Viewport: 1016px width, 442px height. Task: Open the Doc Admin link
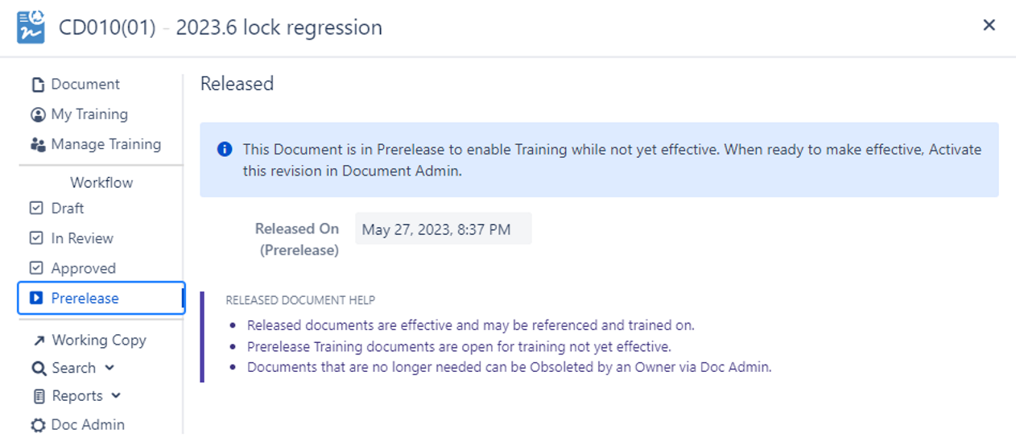(88, 425)
